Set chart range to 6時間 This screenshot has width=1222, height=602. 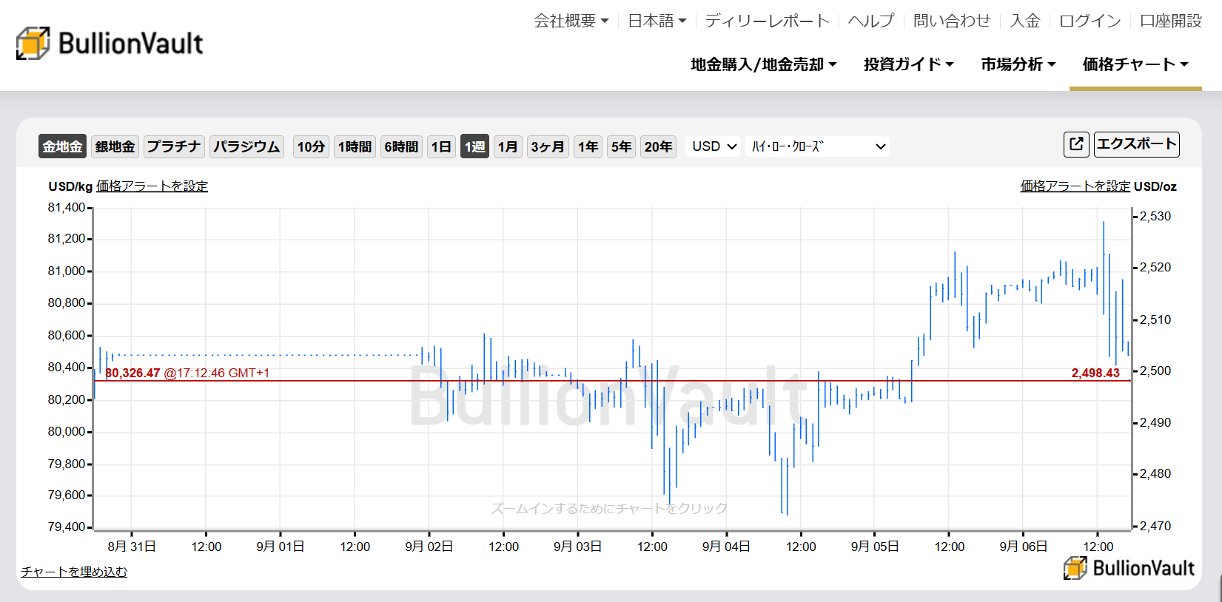[401, 146]
